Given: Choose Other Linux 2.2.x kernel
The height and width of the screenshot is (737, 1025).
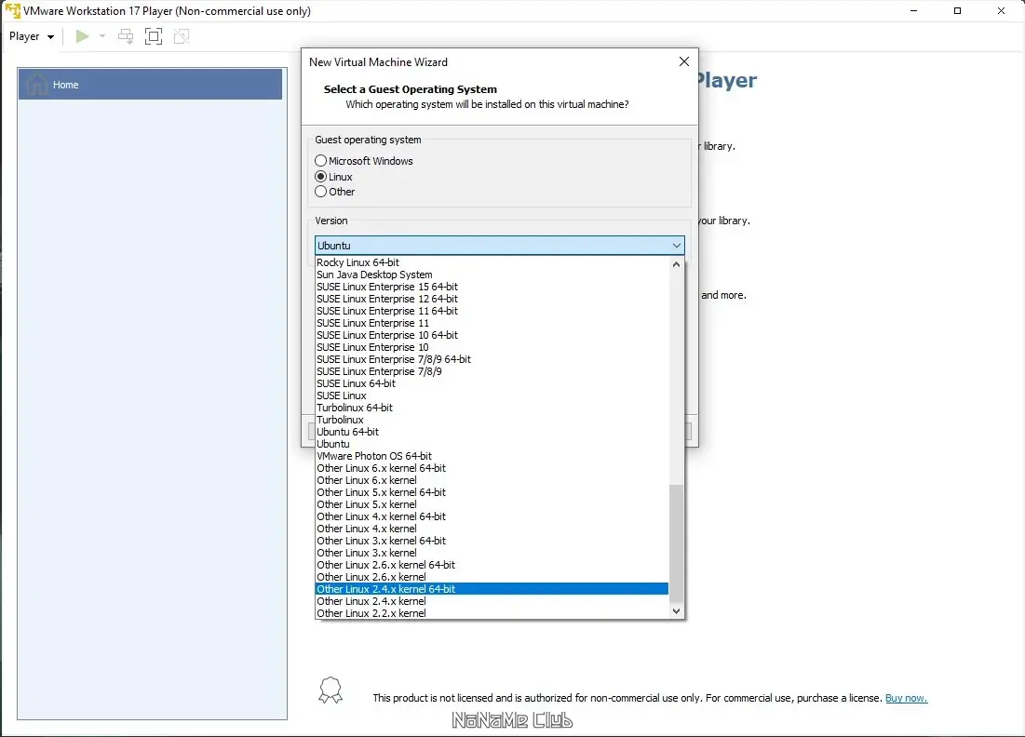Looking at the screenshot, I should point(492,613).
